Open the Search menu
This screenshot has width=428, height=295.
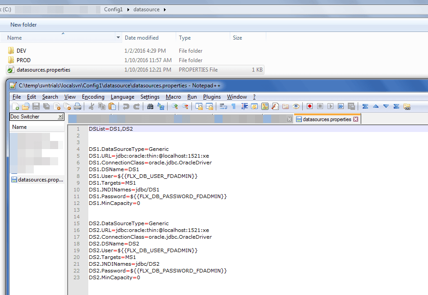[x=50, y=97]
